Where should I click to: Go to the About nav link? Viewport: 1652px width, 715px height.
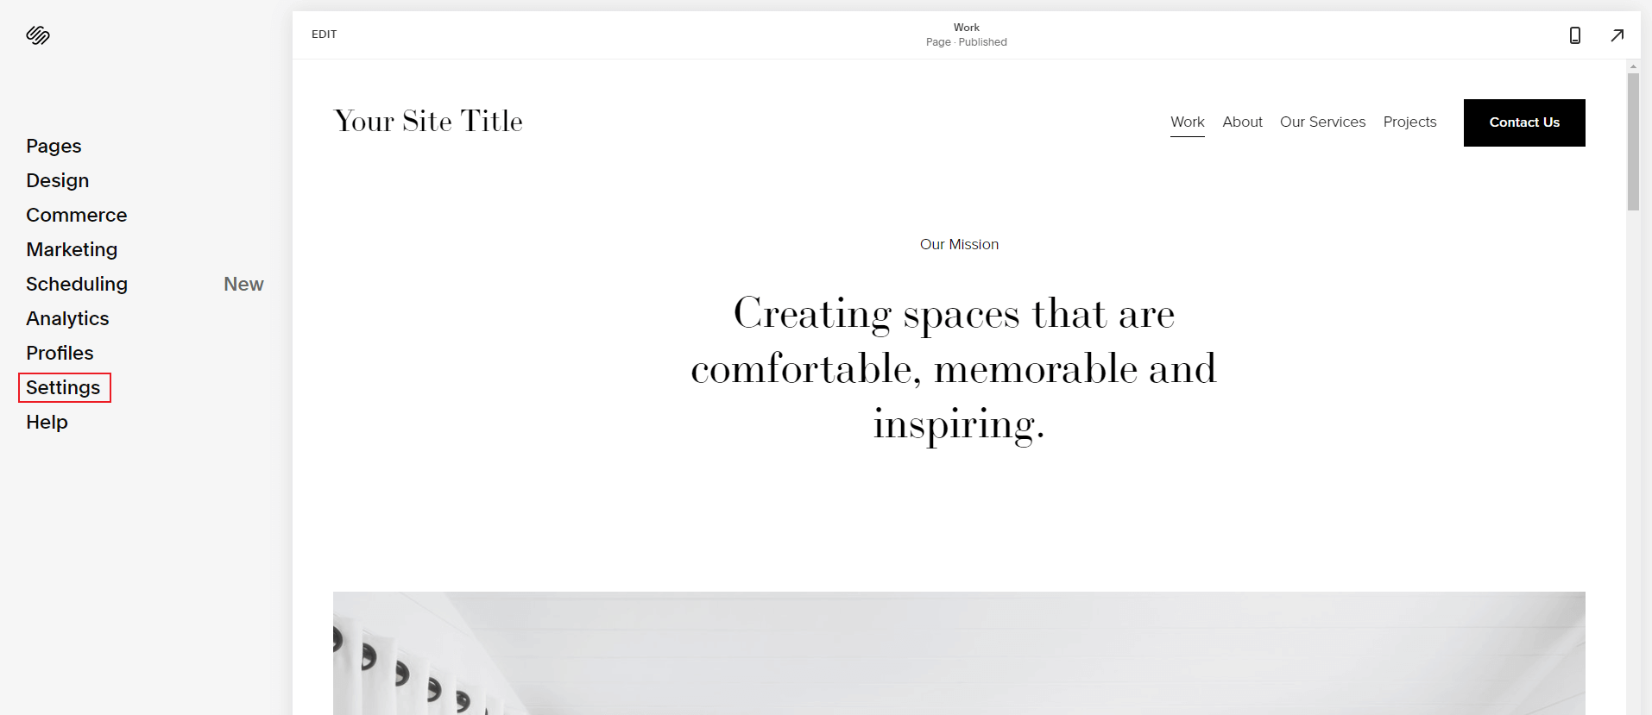click(x=1242, y=122)
